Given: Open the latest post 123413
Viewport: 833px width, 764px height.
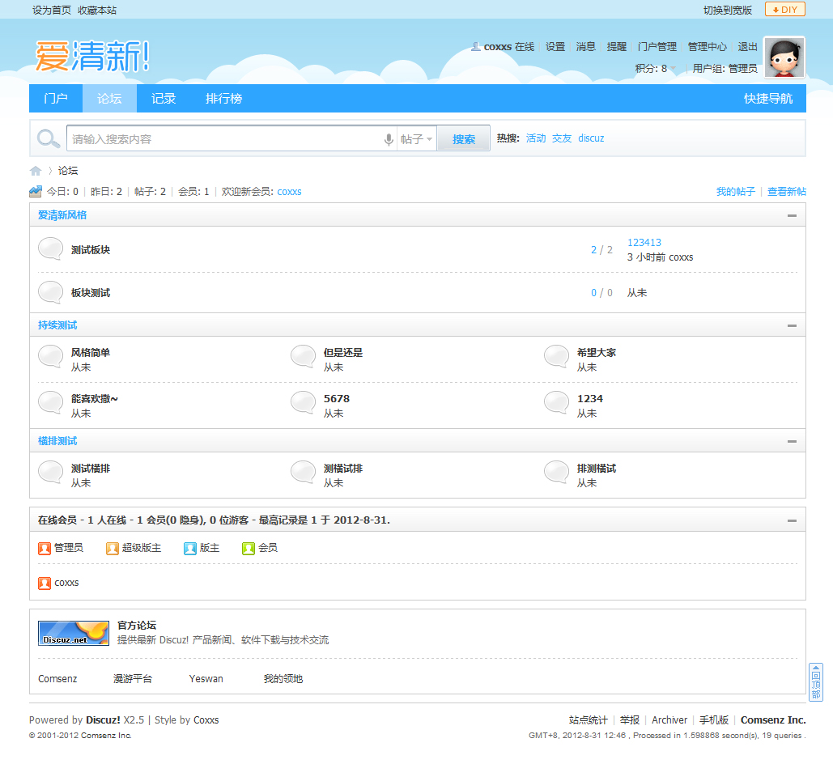Looking at the screenshot, I should point(644,243).
